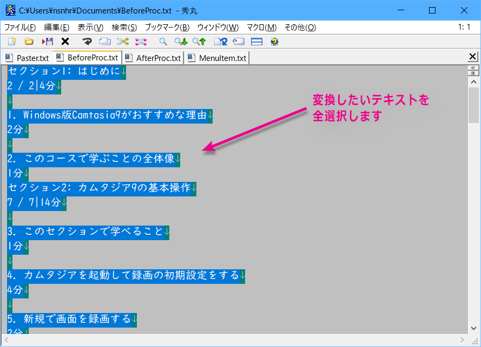
Task: Click the copy toolbar icon
Action: tap(105, 42)
